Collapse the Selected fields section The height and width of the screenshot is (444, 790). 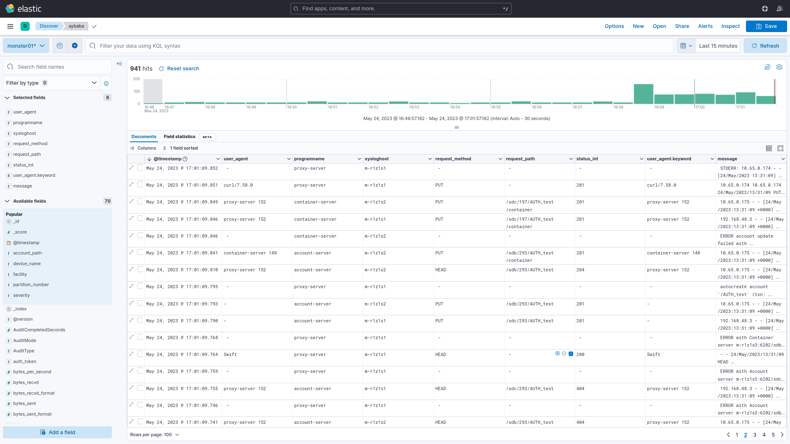7,98
